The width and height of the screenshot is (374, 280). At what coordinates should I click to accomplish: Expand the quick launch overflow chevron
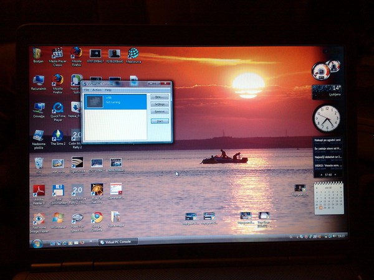pos(90,242)
